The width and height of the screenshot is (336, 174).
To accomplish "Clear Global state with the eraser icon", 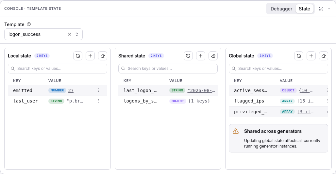I will 324,56.
